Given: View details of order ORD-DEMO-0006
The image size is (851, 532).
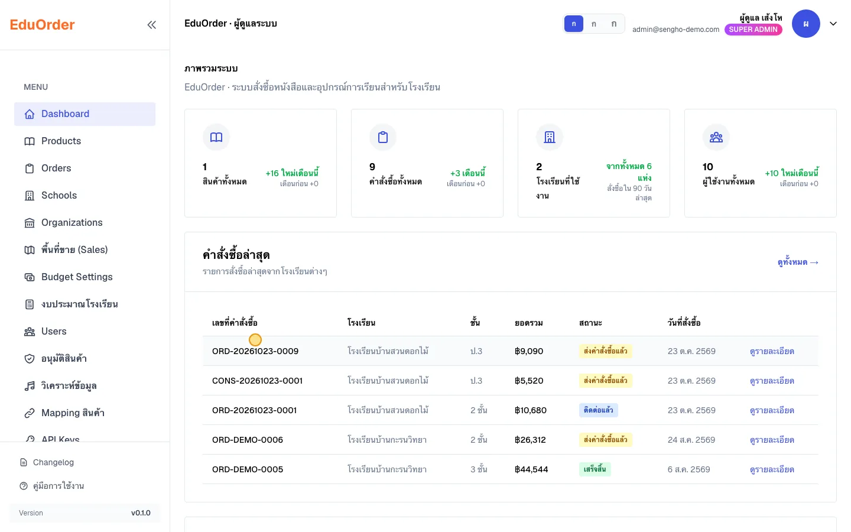Looking at the screenshot, I should coord(772,440).
